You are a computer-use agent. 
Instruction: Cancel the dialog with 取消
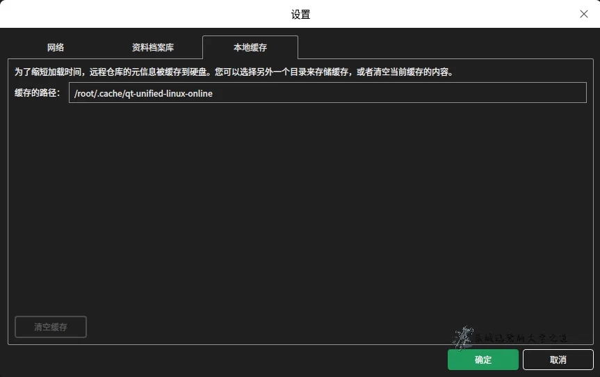[558, 360]
